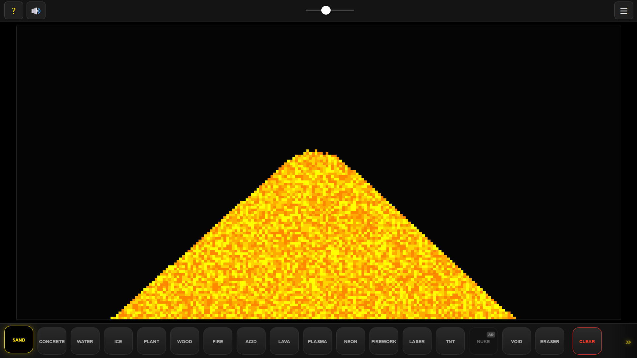Expand more elements with the double-arrow chevron
The height and width of the screenshot is (358, 637).
628,342
